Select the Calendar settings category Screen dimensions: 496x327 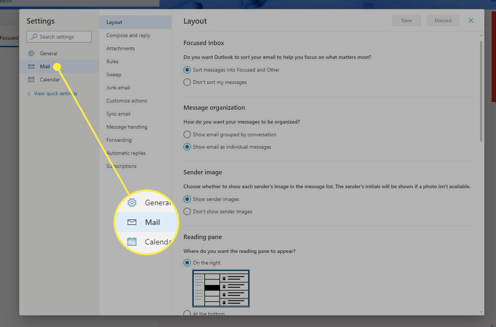[x=59, y=80]
